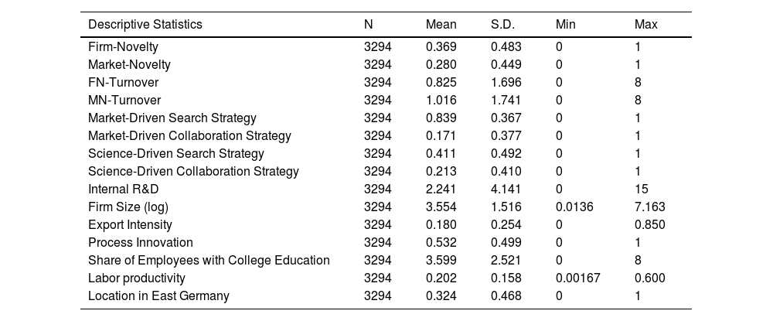This screenshot has width=773, height=321.
Task: Select the S.D. column header
Action: [503, 25]
